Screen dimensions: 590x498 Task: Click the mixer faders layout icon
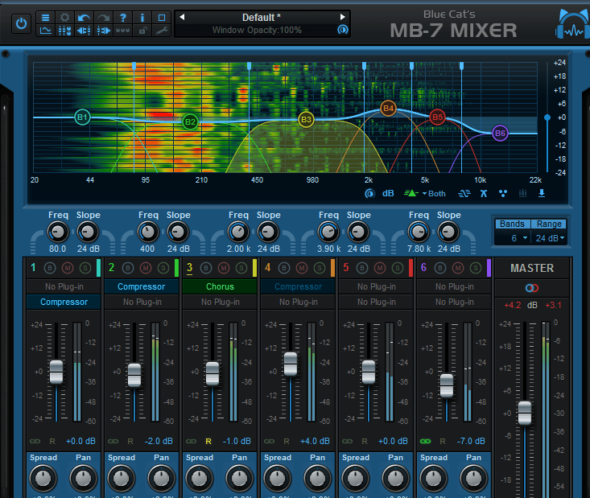64,31
